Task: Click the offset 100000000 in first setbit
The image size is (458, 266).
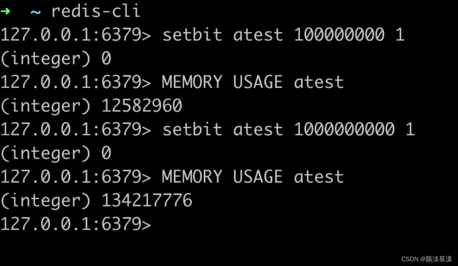Action: 340,35
